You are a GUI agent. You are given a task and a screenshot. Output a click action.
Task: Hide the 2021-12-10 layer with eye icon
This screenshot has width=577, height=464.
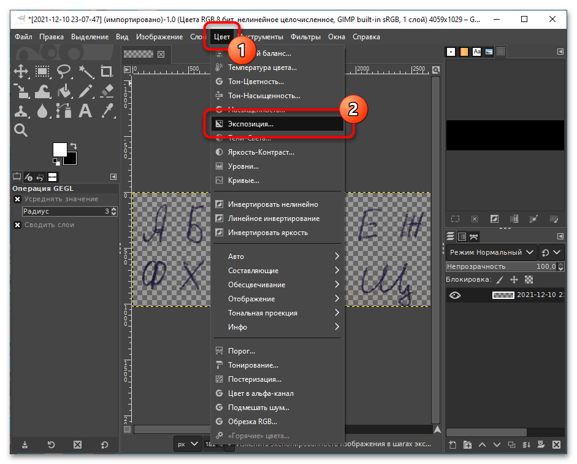(x=455, y=295)
